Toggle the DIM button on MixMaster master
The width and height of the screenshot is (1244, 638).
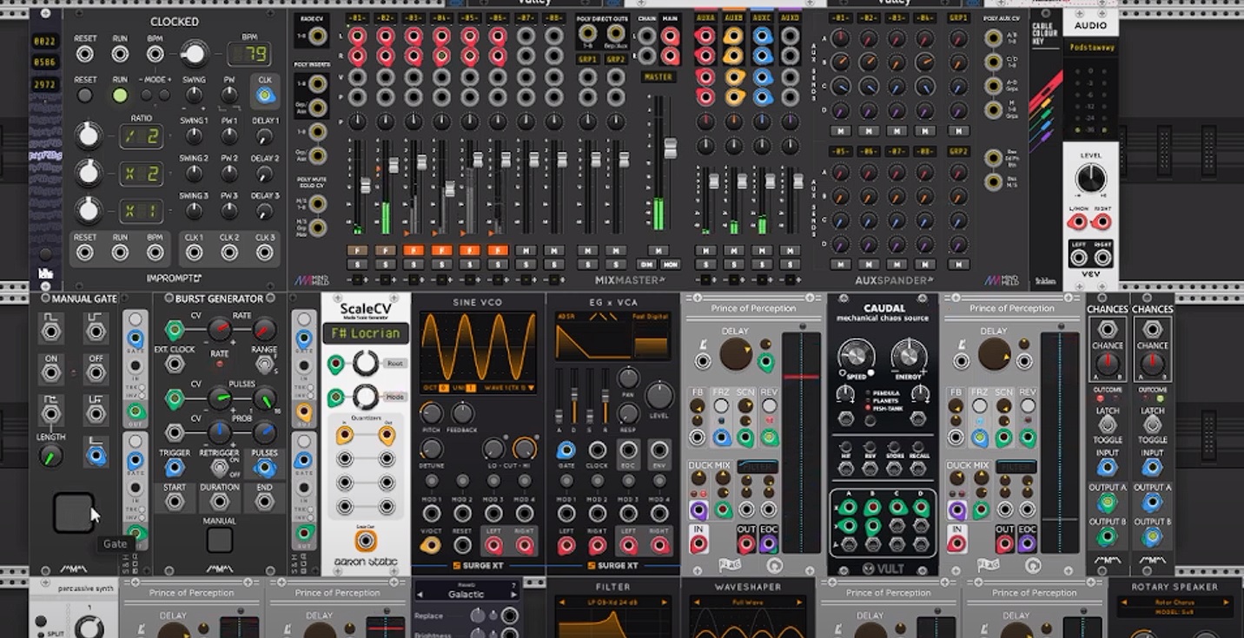[646, 264]
